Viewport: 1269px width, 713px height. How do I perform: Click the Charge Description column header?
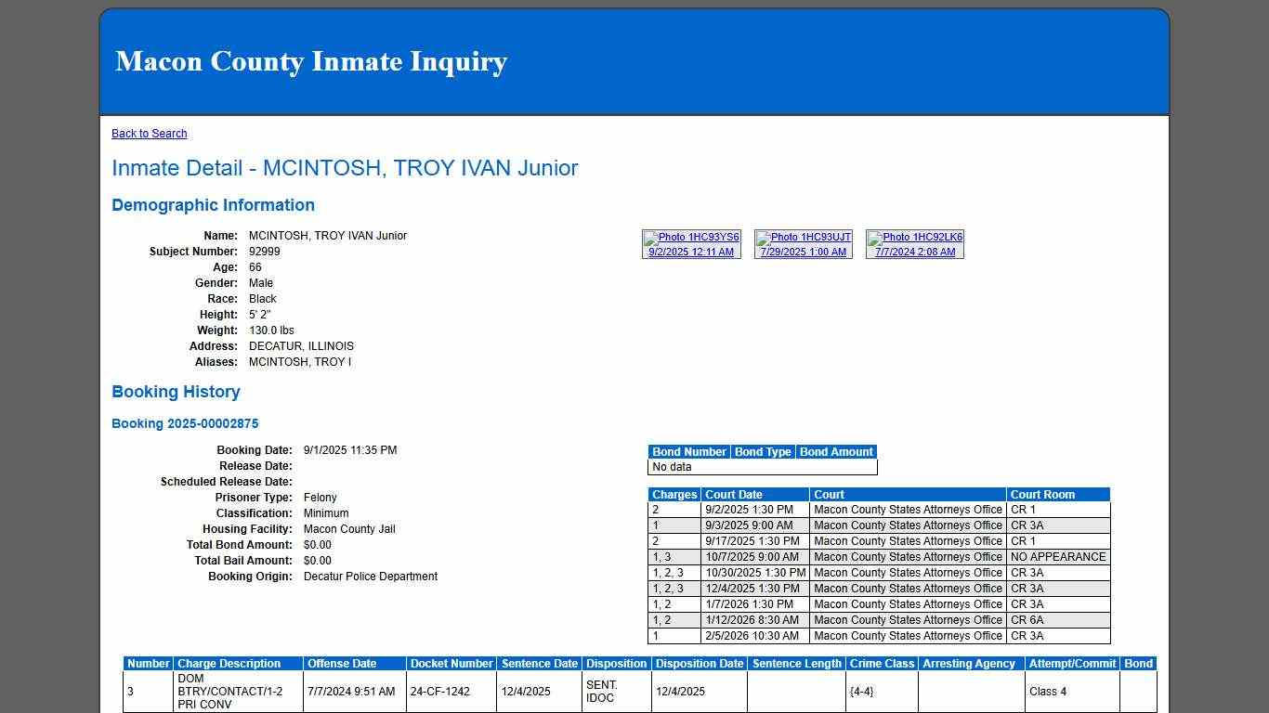tap(230, 663)
